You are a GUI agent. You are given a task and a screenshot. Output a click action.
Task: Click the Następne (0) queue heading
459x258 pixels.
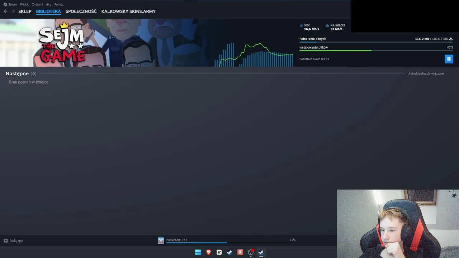click(x=21, y=73)
